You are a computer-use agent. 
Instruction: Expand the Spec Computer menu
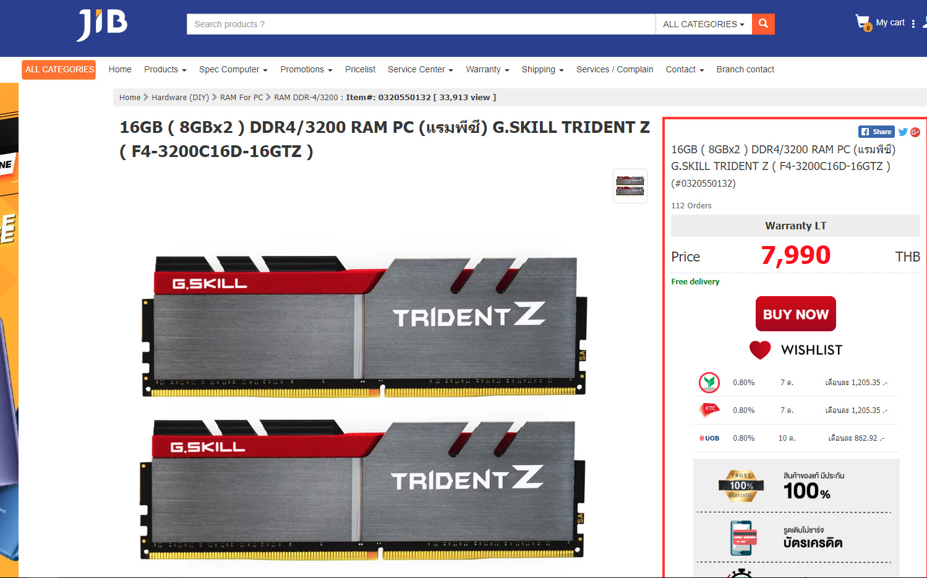233,69
